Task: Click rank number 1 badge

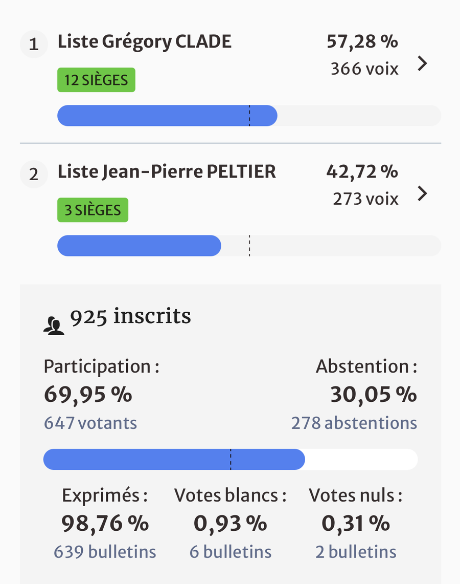Action: click(x=34, y=45)
